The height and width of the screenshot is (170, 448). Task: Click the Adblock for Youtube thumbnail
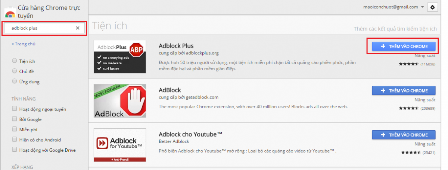click(x=119, y=145)
